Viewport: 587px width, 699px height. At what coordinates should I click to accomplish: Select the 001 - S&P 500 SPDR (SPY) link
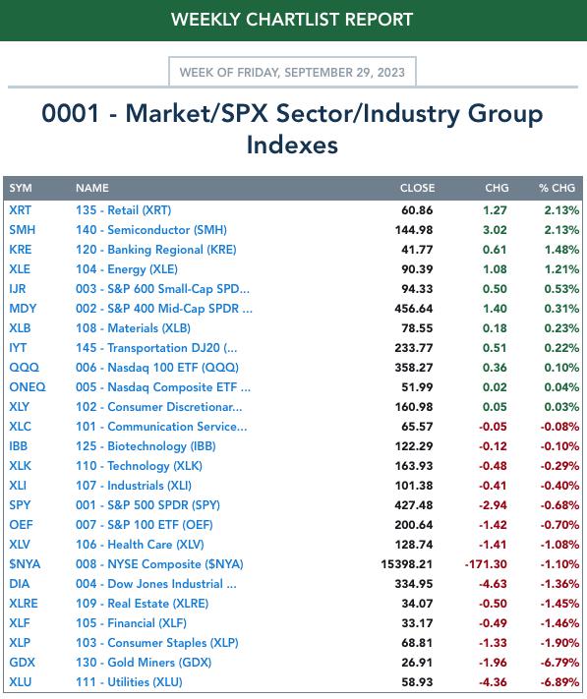pos(147,505)
